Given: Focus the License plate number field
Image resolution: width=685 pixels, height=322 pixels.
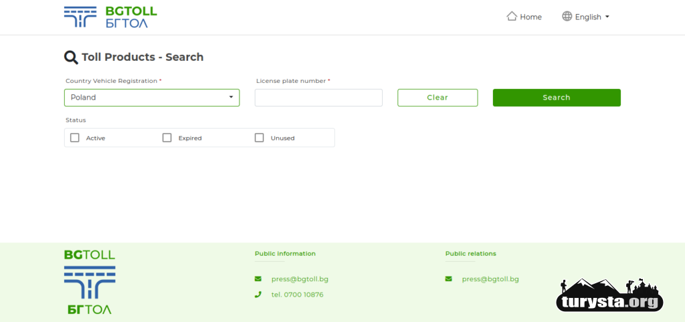Looking at the screenshot, I should coord(318,98).
